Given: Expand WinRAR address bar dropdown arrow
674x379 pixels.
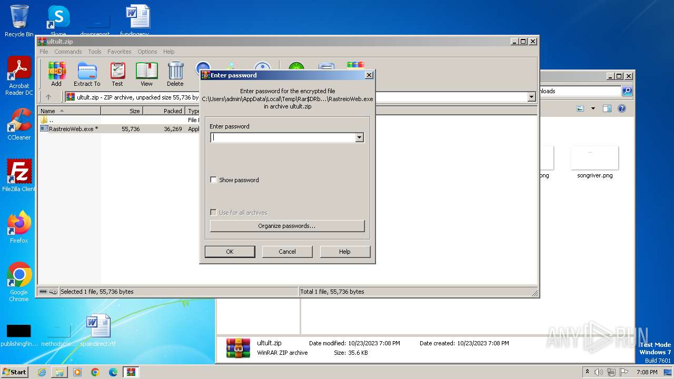Looking at the screenshot, I should (x=531, y=97).
